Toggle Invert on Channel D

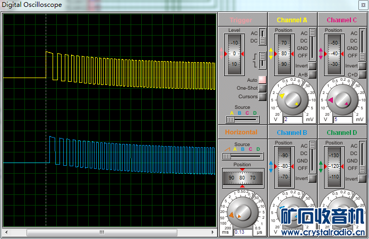362,178
